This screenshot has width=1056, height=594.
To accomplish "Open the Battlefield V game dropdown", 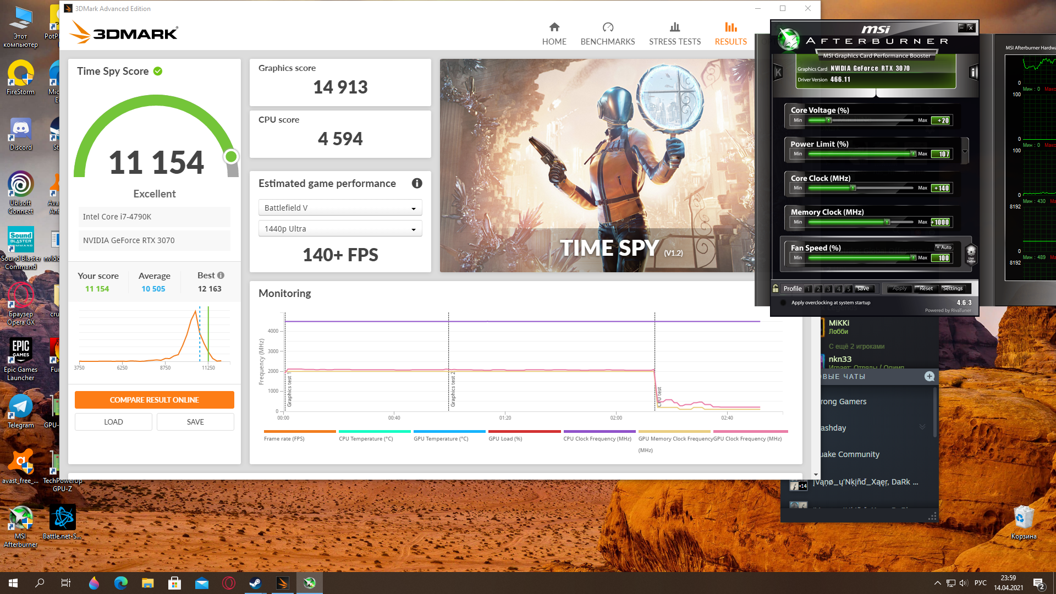I will tap(340, 208).
